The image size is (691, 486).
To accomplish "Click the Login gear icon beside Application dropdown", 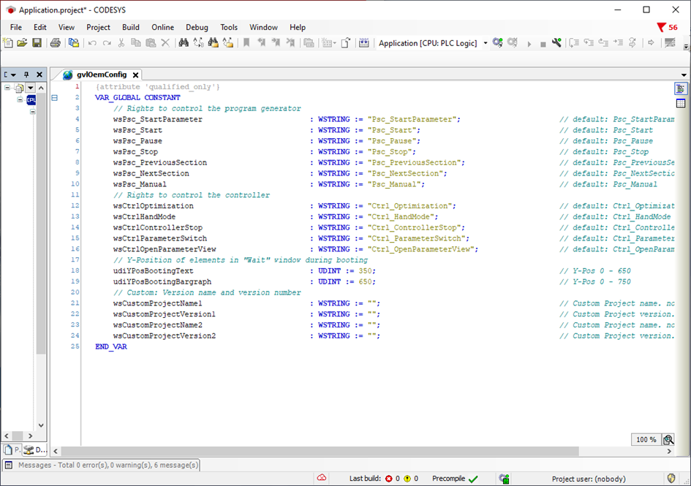I will [498, 43].
